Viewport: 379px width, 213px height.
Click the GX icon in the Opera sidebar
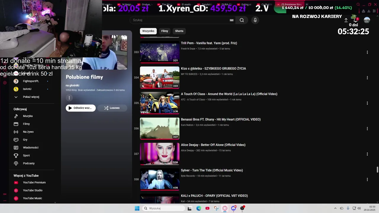5,194
